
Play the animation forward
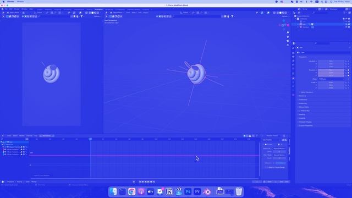pyautogui.click(x=148, y=182)
